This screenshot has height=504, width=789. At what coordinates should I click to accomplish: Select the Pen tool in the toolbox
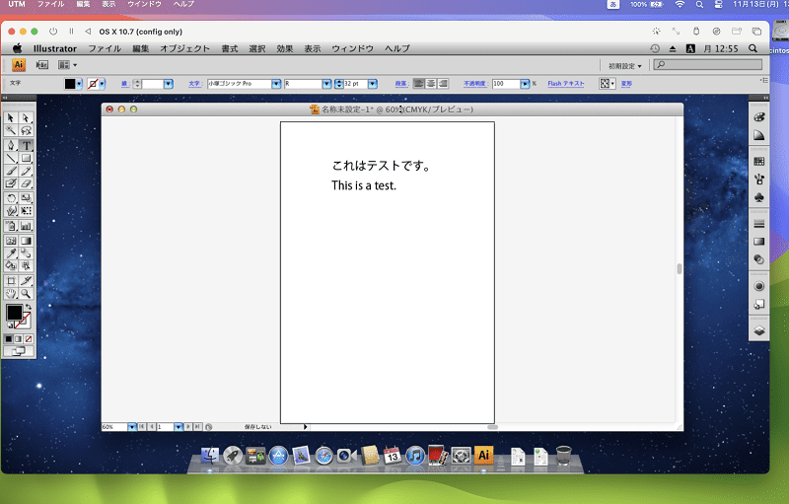pyautogui.click(x=11, y=145)
